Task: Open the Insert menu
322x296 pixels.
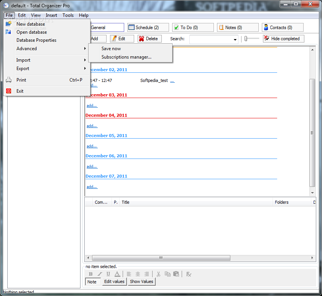Action: [x=51, y=15]
